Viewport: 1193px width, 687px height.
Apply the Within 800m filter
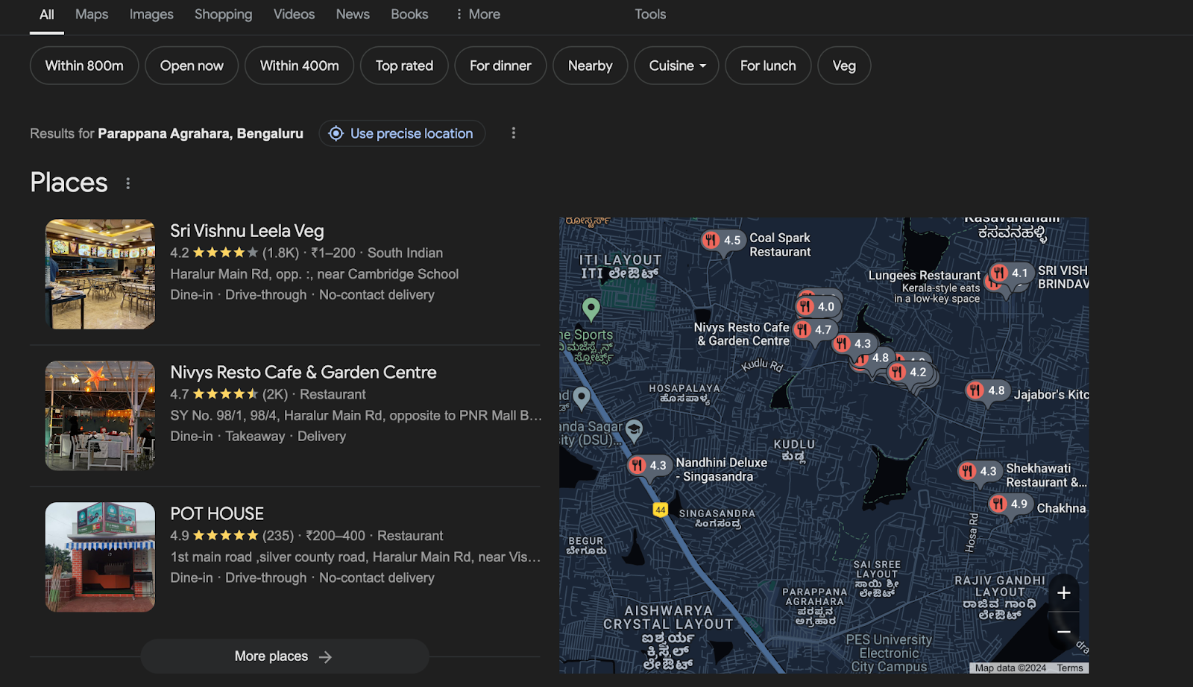84,66
